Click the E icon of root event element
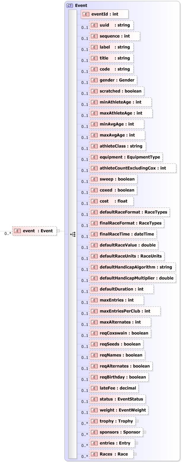The width and height of the screenshot is (184, 462). pos(17,231)
